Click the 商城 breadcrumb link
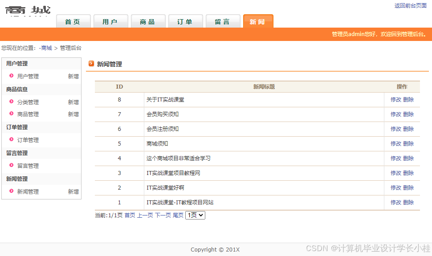The width and height of the screenshot is (432, 256). point(46,48)
